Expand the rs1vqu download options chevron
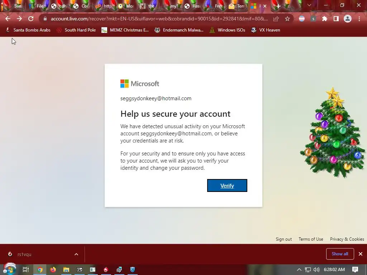This screenshot has width=367, height=275. [76, 254]
